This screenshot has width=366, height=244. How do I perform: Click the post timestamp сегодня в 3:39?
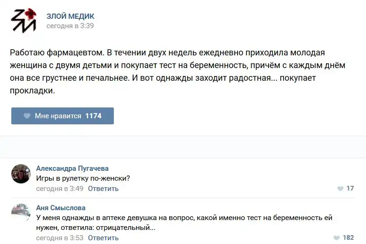tap(70, 26)
